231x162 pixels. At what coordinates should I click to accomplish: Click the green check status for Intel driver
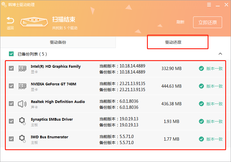click(201, 69)
